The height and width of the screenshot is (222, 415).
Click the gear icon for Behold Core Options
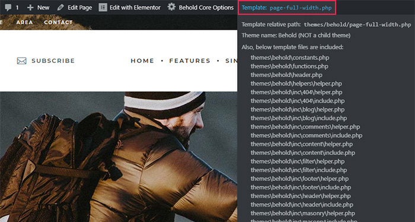(x=171, y=7)
